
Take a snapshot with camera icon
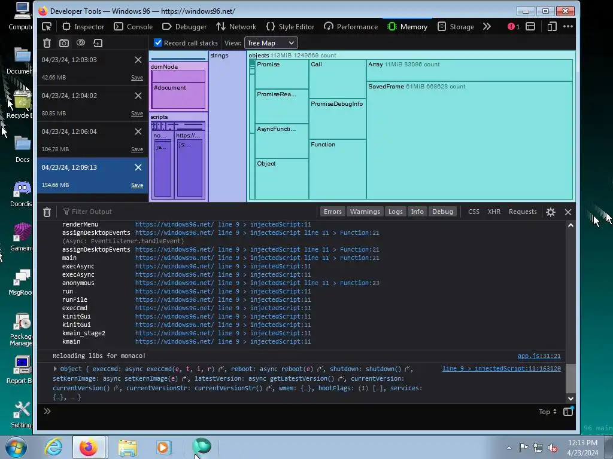pyautogui.click(x=63, y=43)
